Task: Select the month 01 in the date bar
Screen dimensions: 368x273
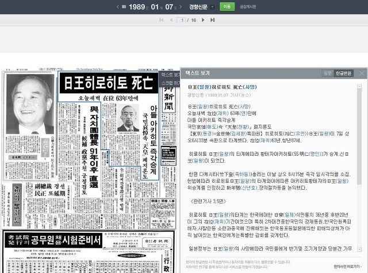Action: 155,7
